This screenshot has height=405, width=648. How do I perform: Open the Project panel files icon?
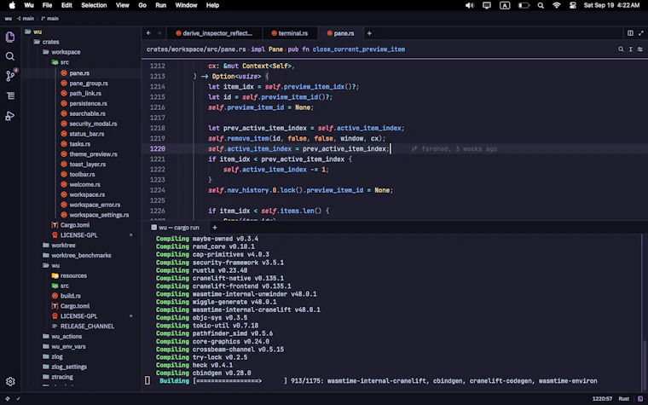[10, 37]
